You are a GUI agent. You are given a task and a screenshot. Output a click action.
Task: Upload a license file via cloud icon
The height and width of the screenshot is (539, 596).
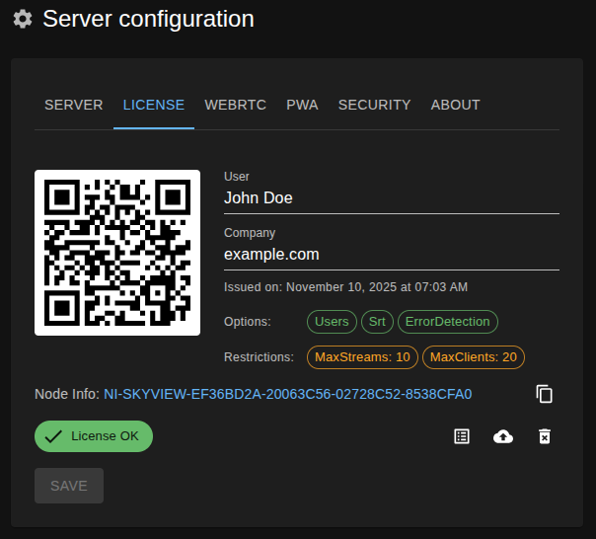(503, 436)
